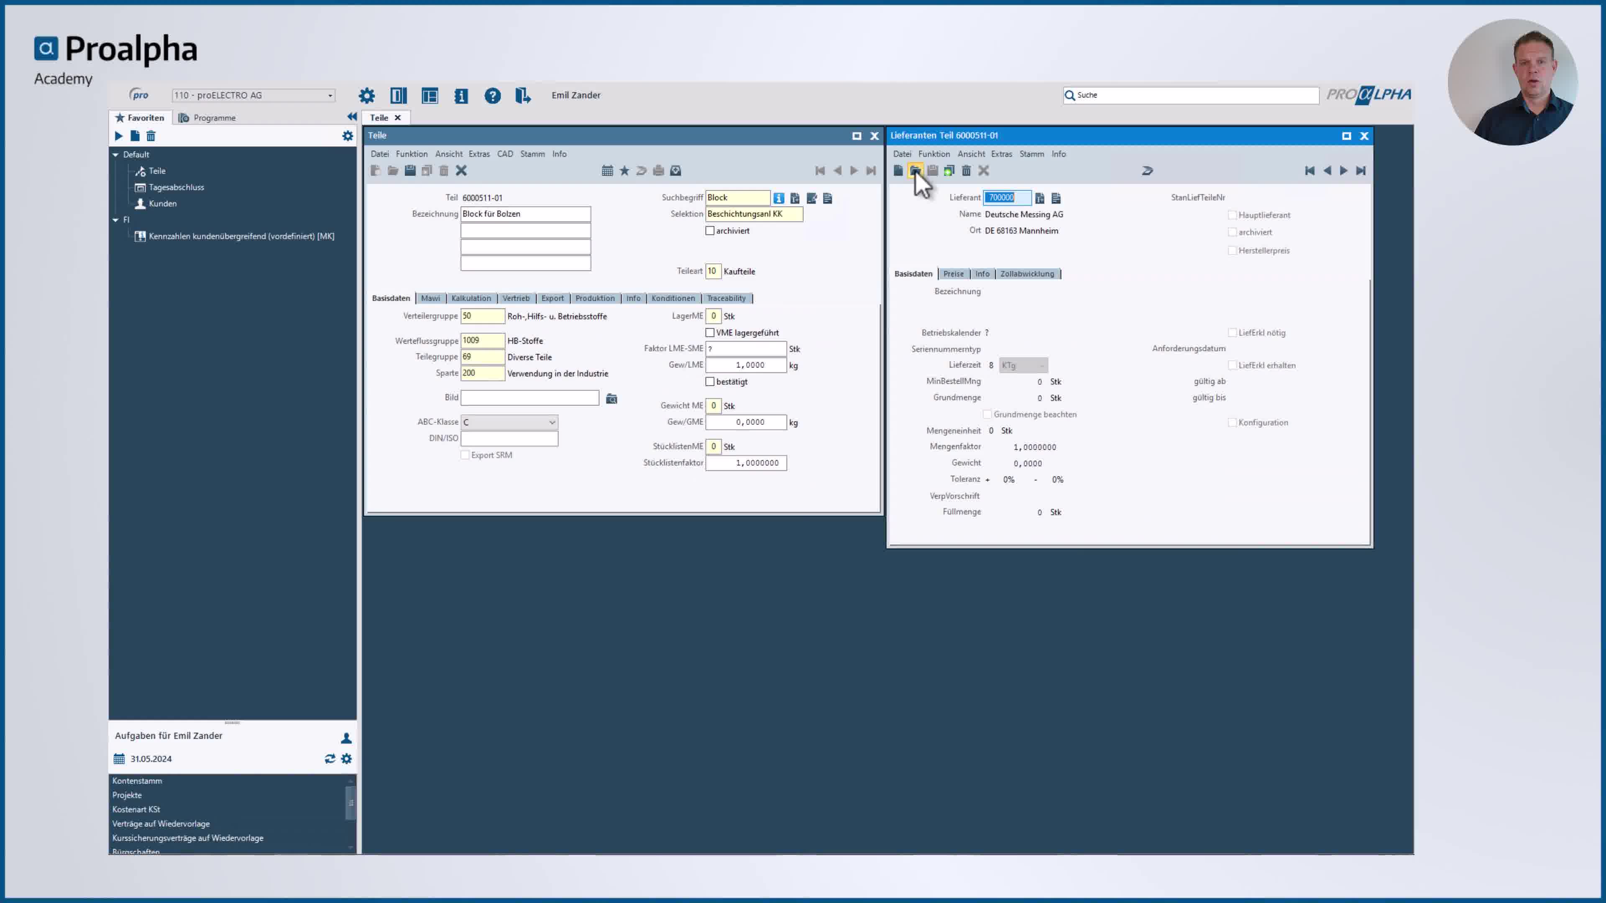Open Tagesabschluss from favorites

click(x=176, y=188)
